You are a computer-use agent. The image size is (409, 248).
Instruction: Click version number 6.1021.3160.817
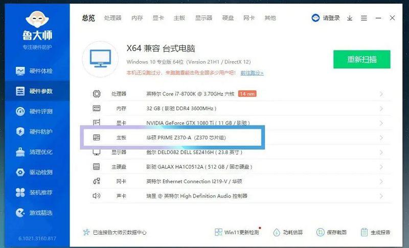[x=37, y=238]
